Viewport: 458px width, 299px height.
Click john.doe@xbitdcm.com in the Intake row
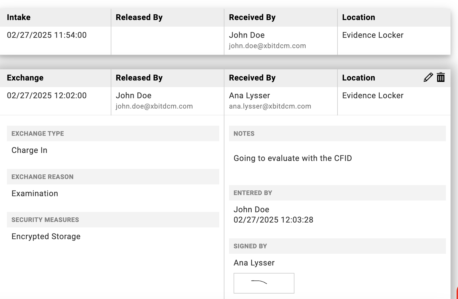point(267,46)
